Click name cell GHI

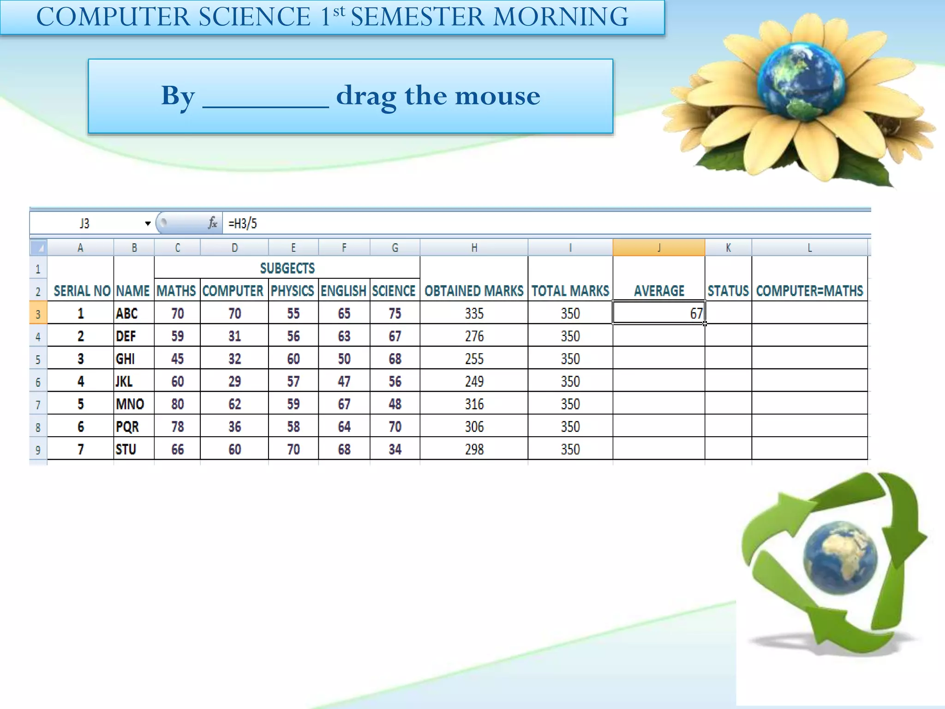(134, 358)
